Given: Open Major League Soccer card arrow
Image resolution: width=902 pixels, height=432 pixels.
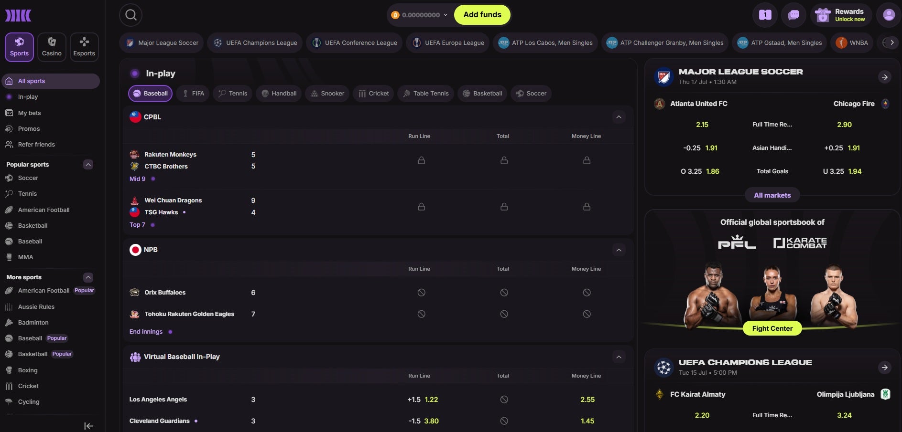Looking at the screenshot, I should point(885,77).
